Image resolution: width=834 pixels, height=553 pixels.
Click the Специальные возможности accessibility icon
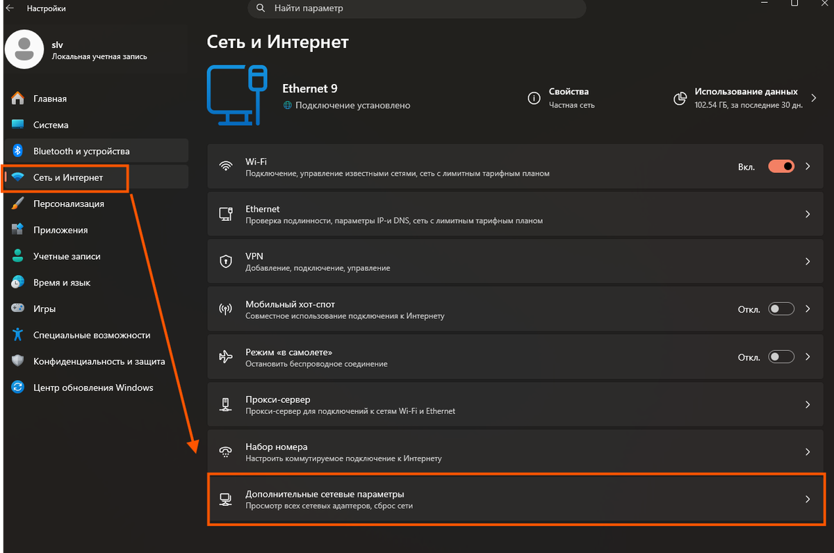(18, 335)
